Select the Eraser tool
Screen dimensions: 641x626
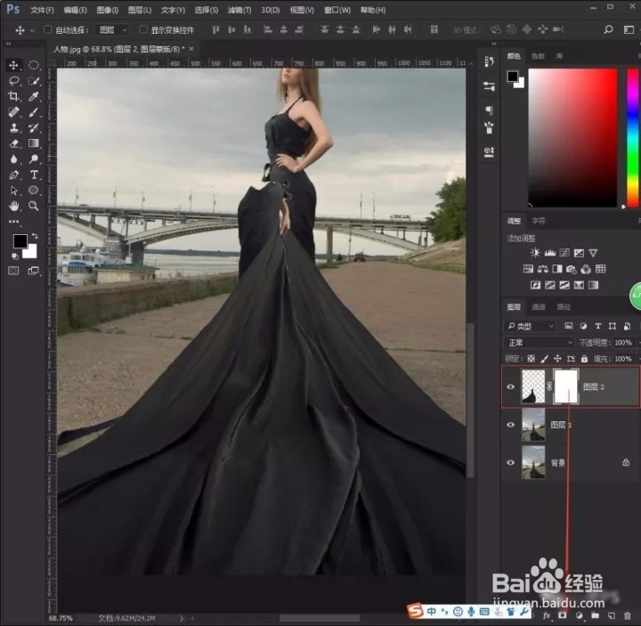13,143
